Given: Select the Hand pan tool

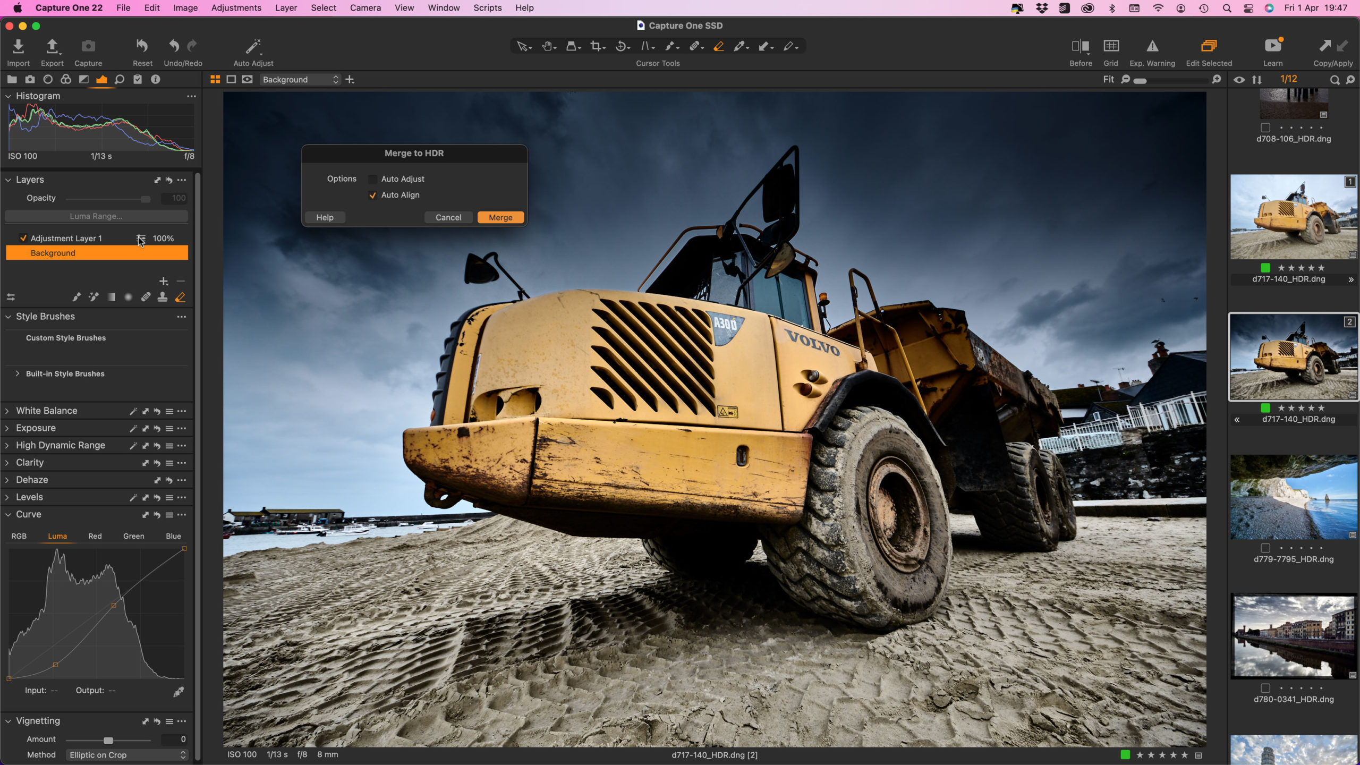Looking at the screenshot, I should coord(547,46).
